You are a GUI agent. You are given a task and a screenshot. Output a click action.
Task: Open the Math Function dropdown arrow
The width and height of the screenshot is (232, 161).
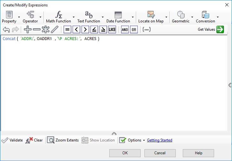73,17
